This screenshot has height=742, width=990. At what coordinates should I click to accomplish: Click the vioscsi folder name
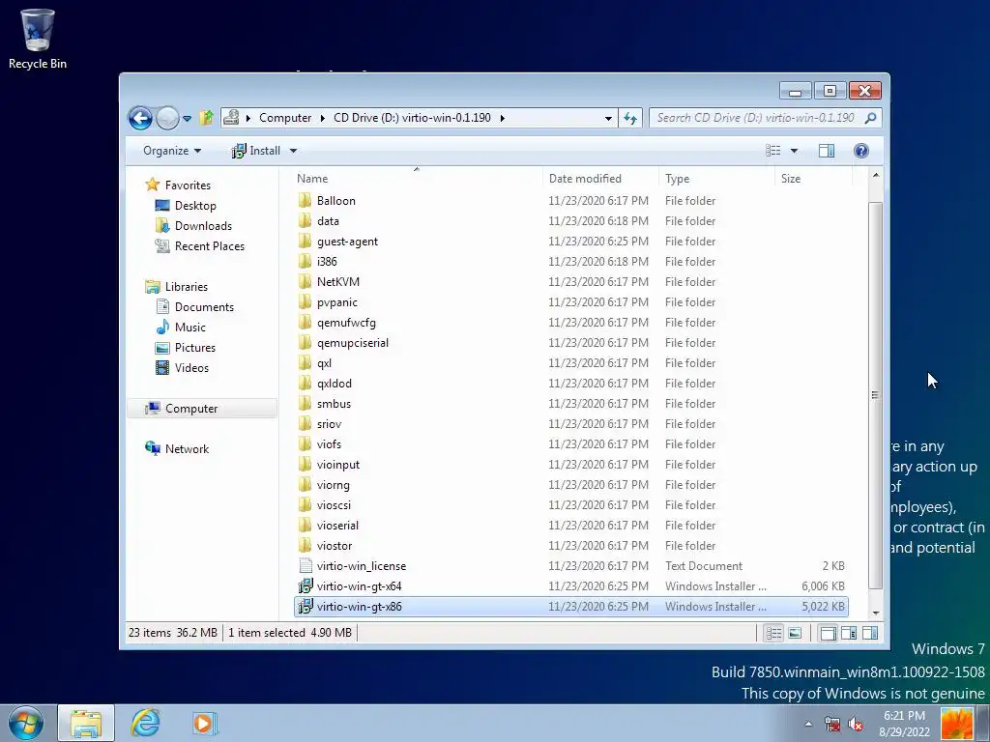coord(334,504)
